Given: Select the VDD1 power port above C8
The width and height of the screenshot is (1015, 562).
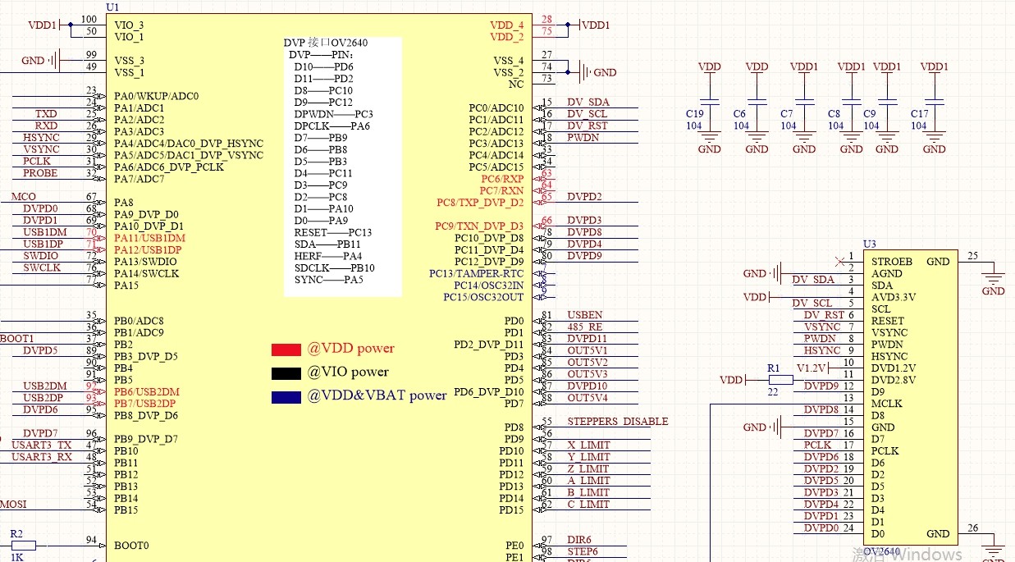Looking at the screenshot, I should [x=851, y=66].
